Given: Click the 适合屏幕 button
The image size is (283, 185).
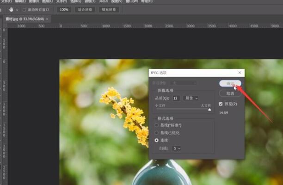Looking at the screenshot, I should click(x=85, y=10).
